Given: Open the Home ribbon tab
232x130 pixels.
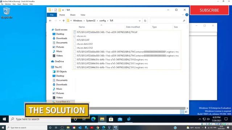Looking at the screenshot, I should pos(62,15).
